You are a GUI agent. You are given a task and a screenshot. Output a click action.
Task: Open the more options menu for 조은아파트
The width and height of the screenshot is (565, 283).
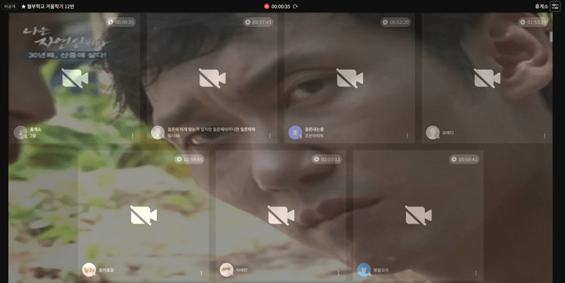(407, 135)
